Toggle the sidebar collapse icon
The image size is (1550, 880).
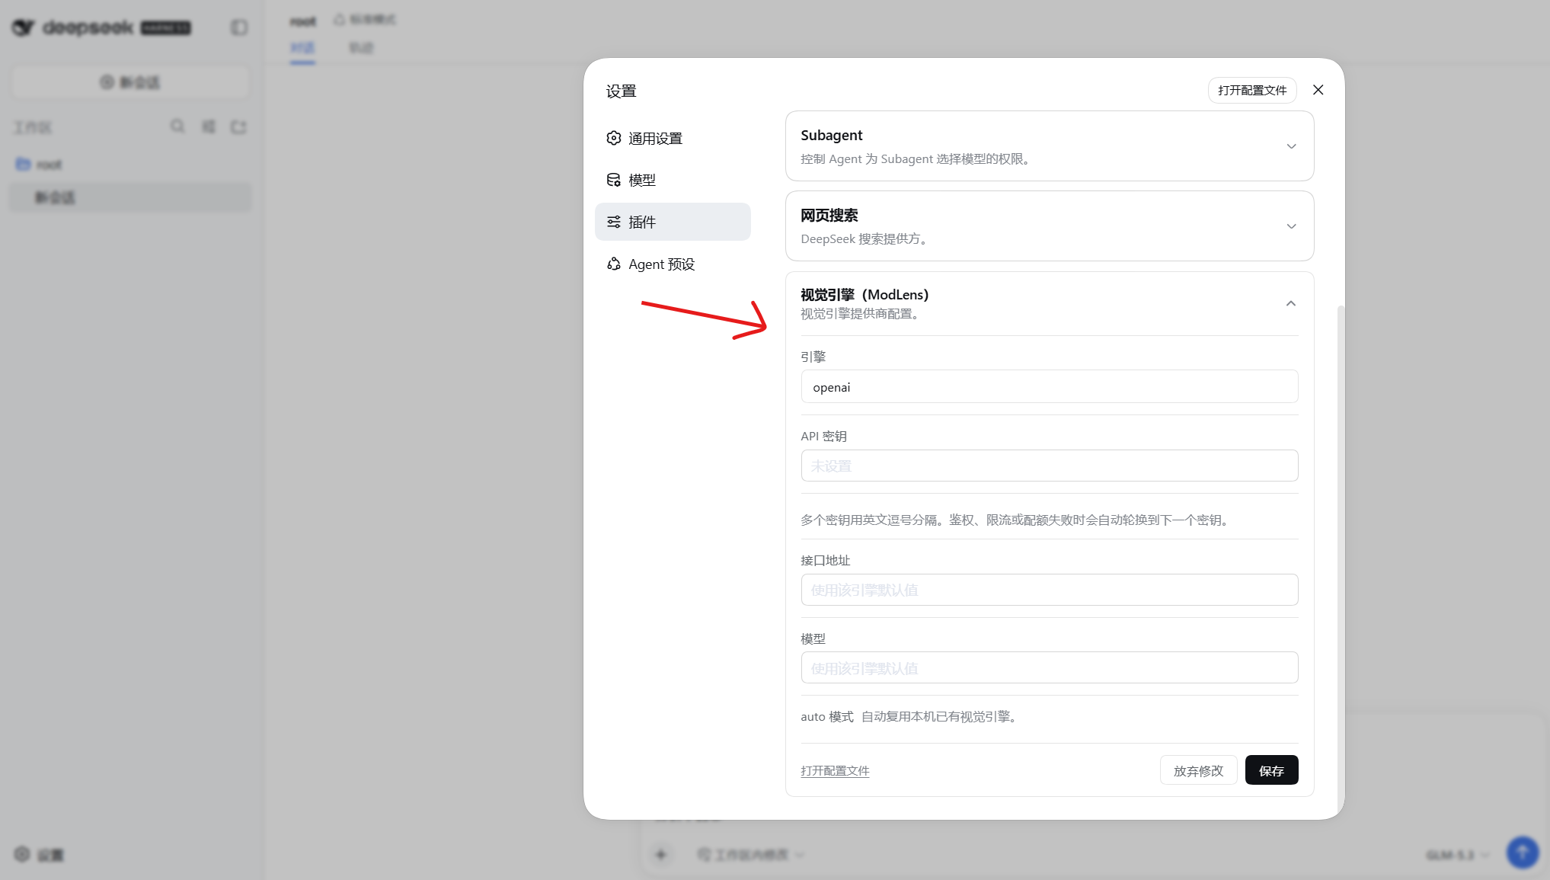pos(239,27)
